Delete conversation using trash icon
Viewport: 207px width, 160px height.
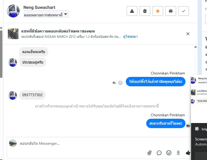click(x=145, y=11)
